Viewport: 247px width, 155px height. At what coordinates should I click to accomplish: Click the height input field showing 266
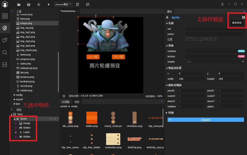(x=231, y=79)
